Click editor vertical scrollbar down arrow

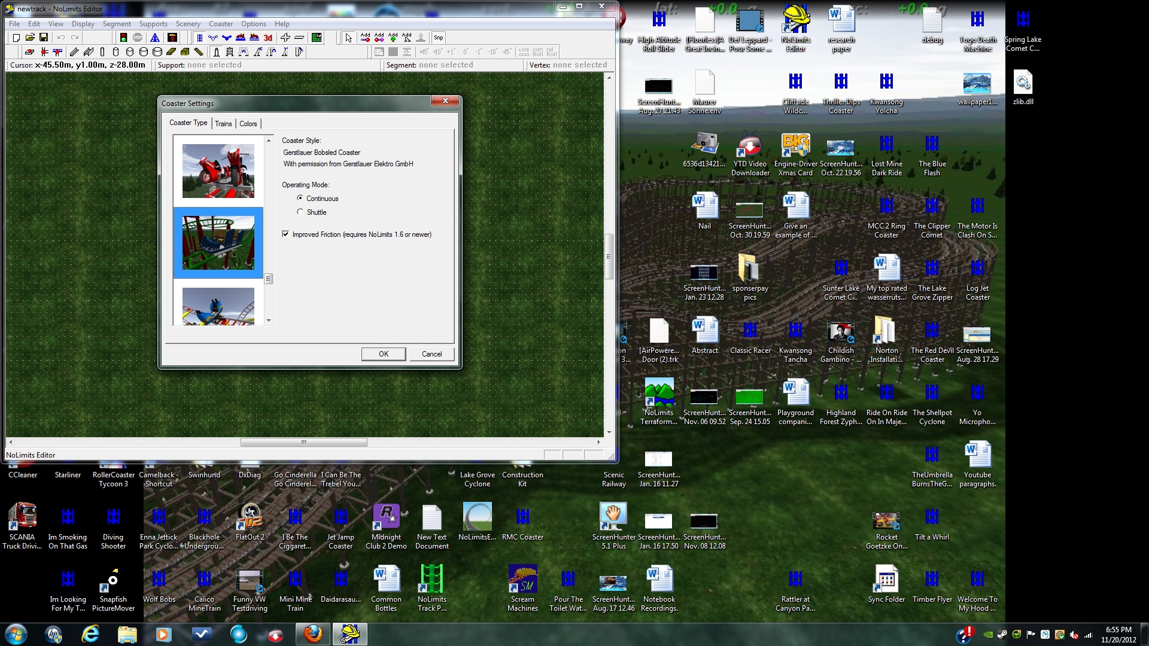(x=609, y=432)
